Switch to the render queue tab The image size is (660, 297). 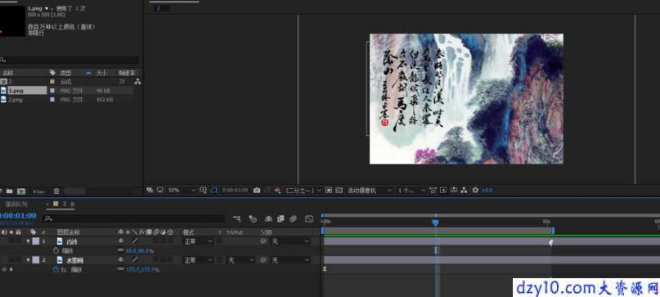point(16,205)
